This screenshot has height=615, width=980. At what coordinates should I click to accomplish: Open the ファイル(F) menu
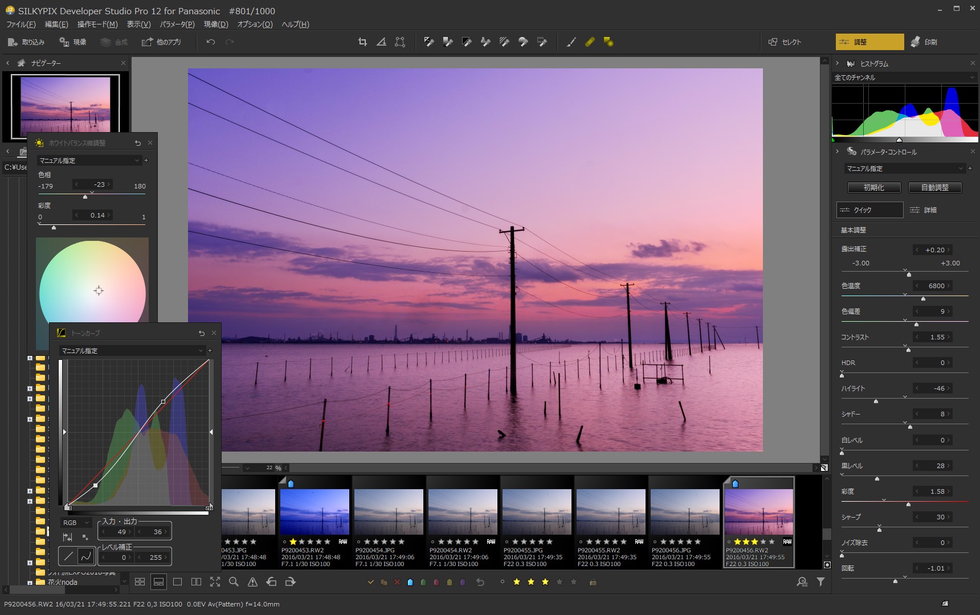21,24
